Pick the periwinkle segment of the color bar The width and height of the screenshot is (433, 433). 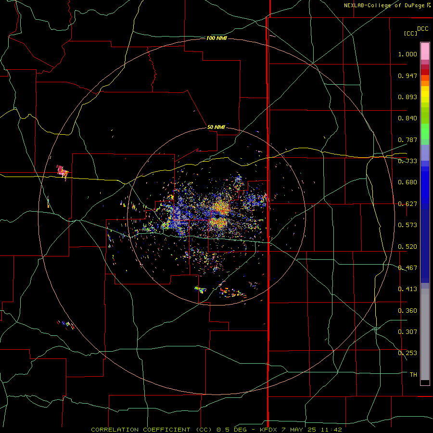tap(425, 153)
